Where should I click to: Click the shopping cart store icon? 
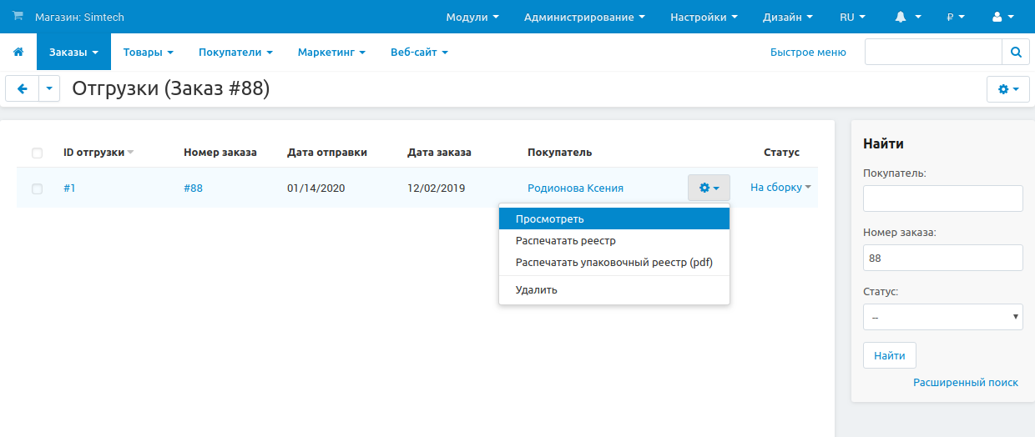(18, 17)
